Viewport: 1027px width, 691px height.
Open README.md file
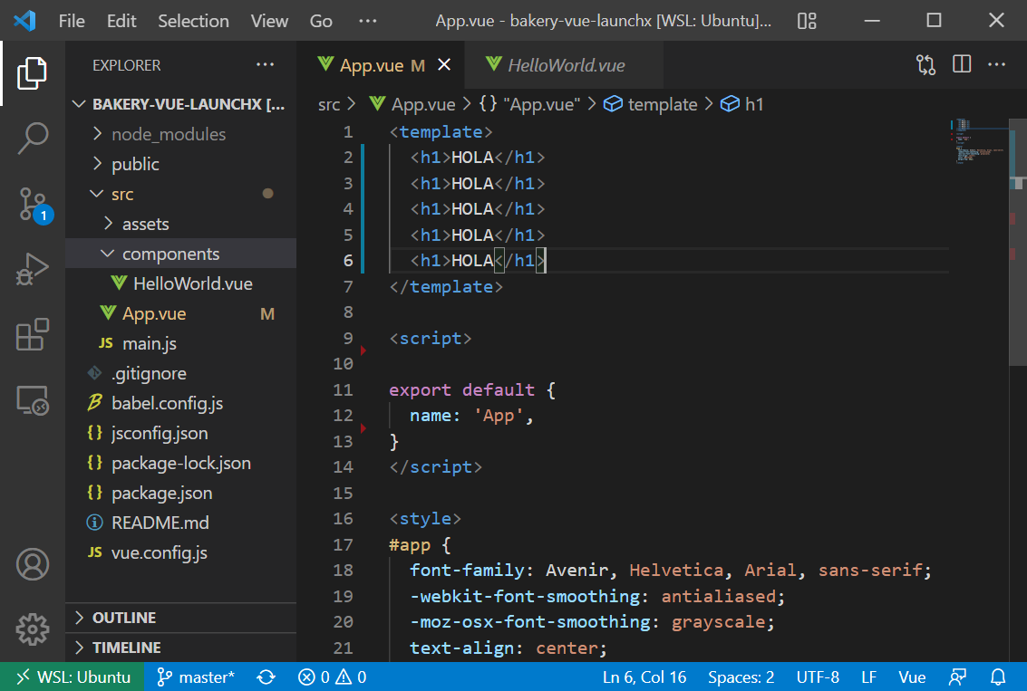(180, 523)
